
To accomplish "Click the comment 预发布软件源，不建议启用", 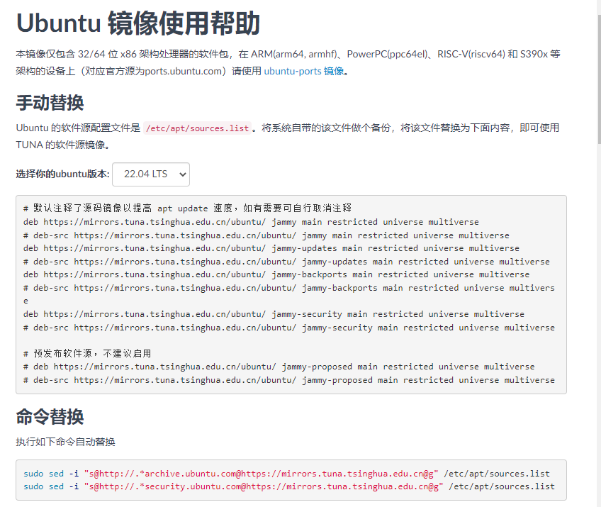I will click(x=87, y=354).
